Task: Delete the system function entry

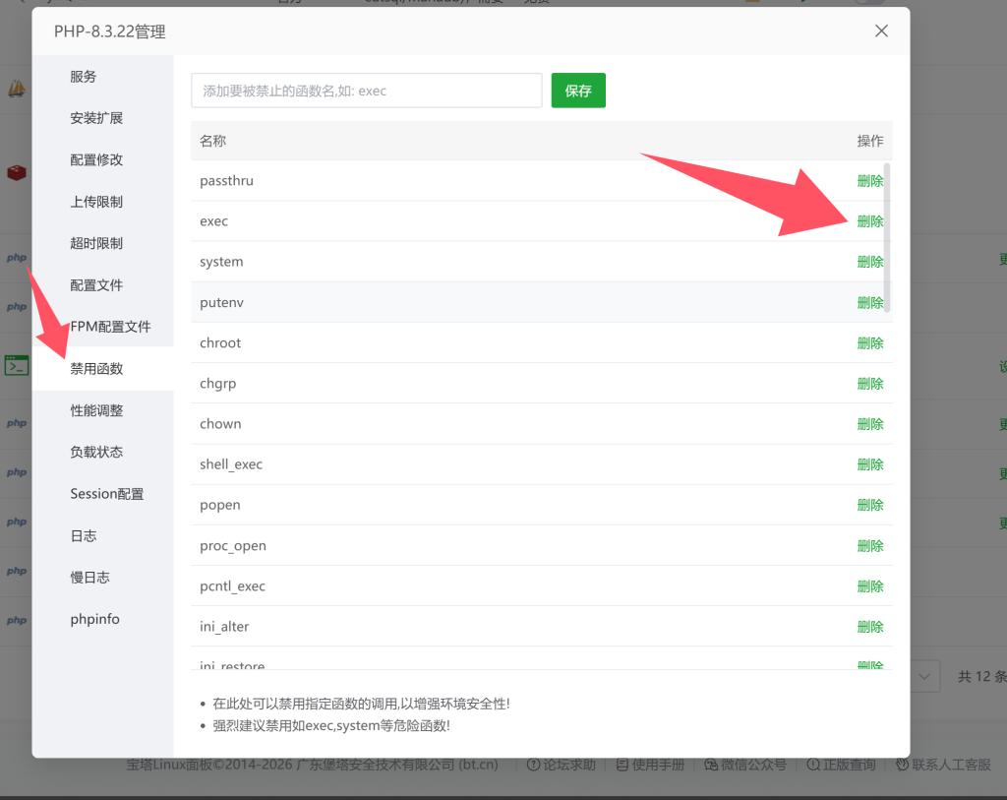Action: [870, 262]
